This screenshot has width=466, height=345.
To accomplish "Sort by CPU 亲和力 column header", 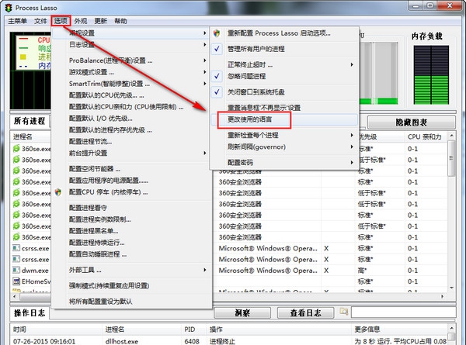I will point(426,136).
